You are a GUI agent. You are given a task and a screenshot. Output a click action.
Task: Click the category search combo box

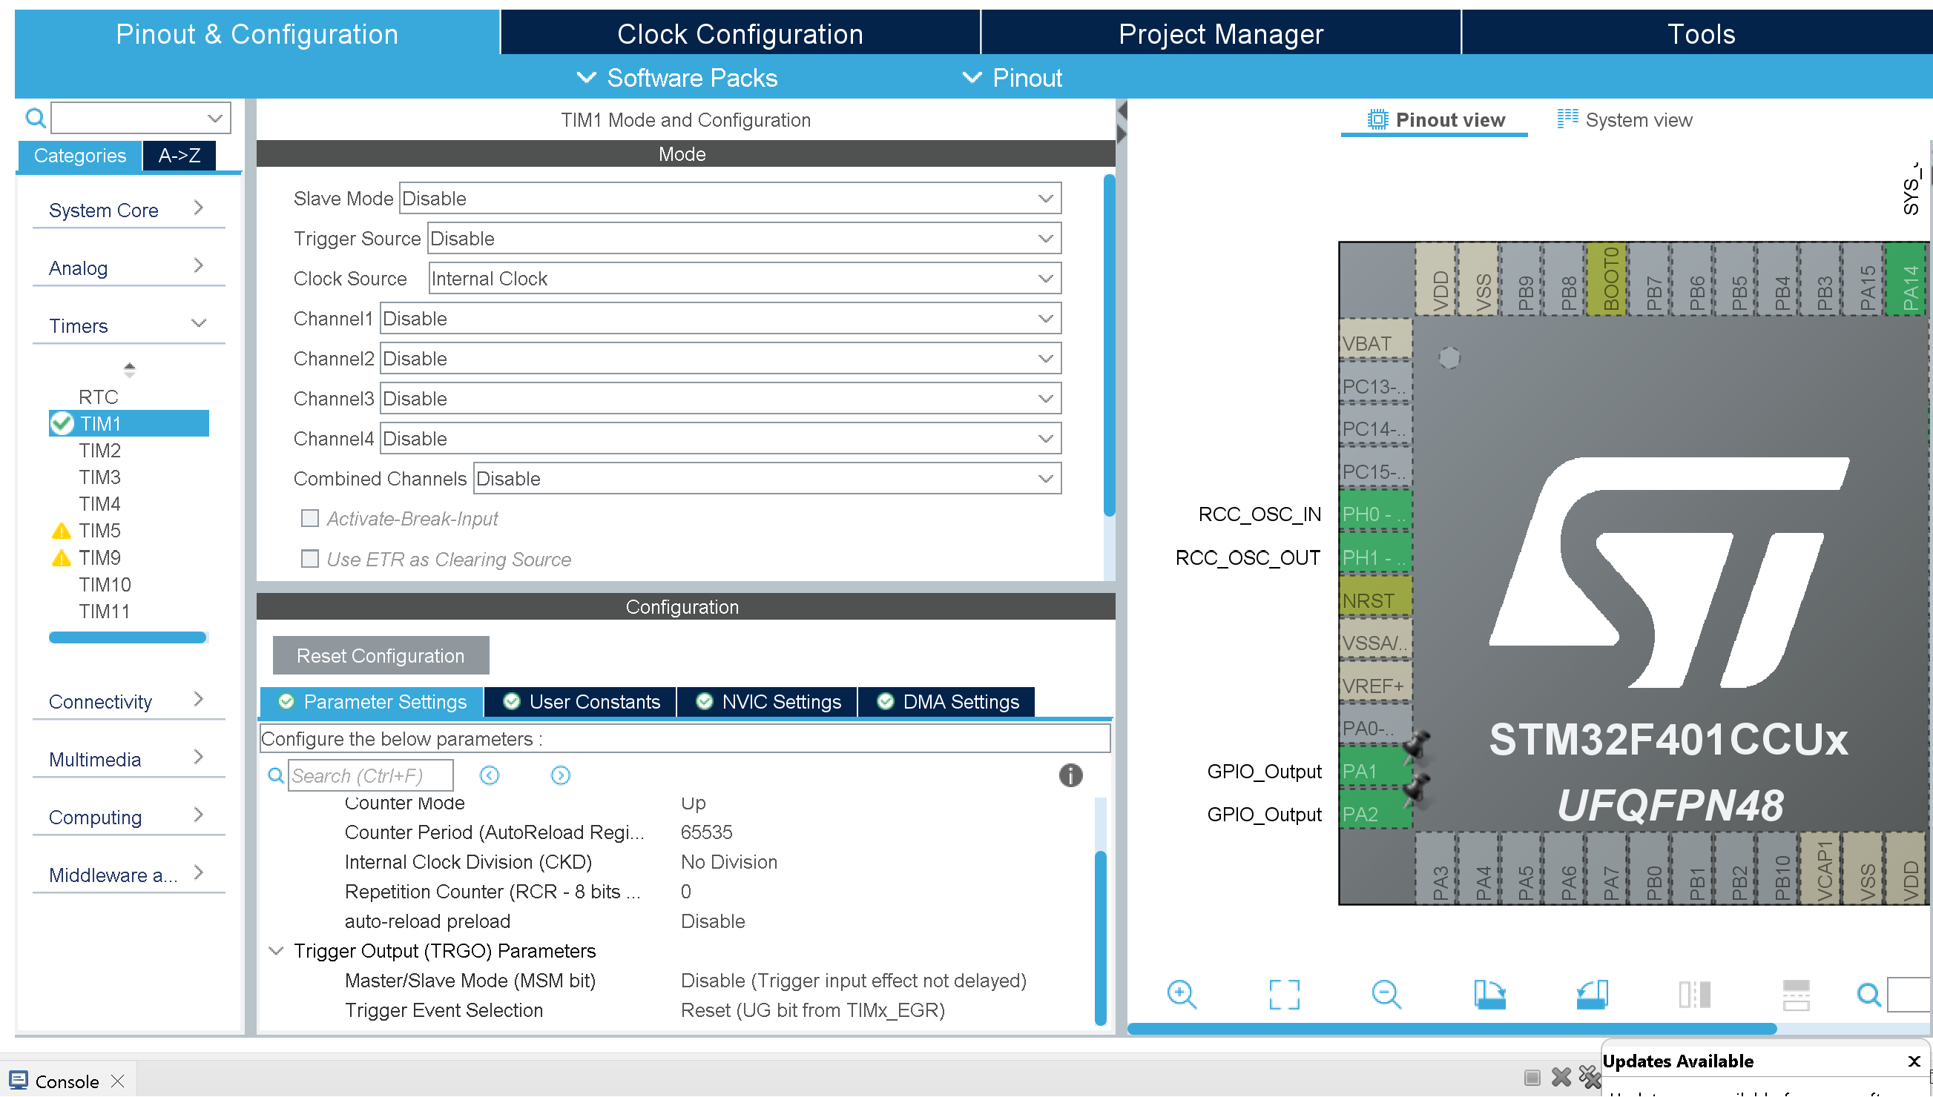pyautogui.click(x=140, y=119)
